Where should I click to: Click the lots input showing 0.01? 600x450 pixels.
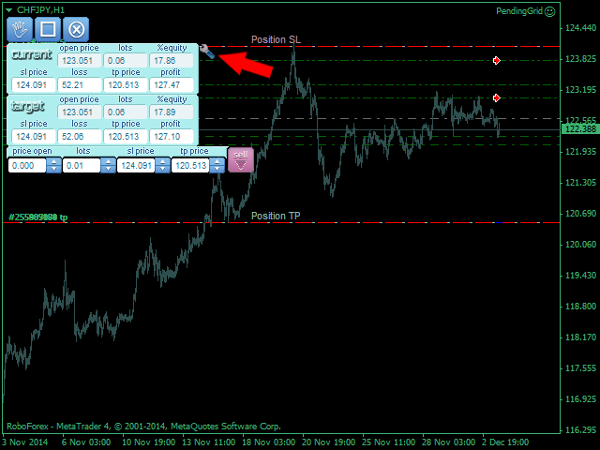(x=84, y=165)
